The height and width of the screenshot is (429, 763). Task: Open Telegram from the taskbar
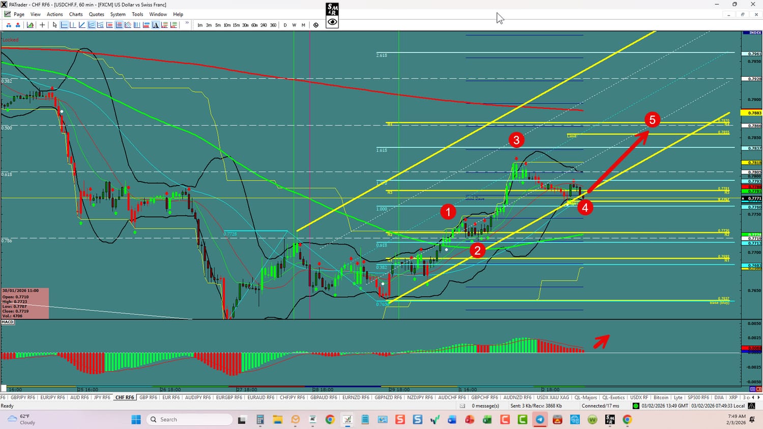point(540,419)
